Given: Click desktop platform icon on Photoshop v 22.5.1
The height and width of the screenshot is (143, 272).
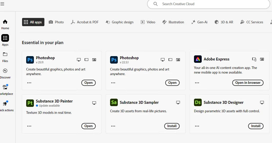Looking at the screenshot, I should pyautogui.click(x=163, y=60).
